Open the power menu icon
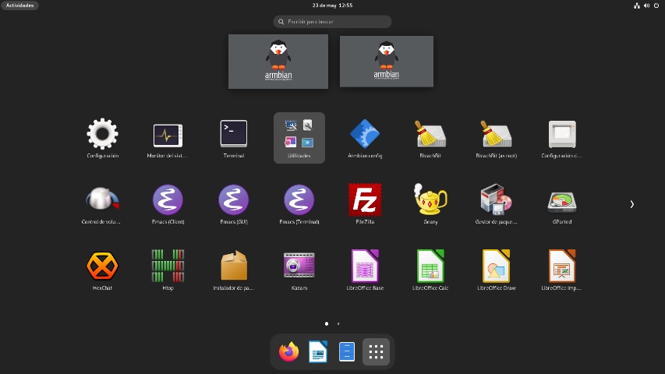Image resolution: width=665 pixels, height=374 pixels. (656, 5)
